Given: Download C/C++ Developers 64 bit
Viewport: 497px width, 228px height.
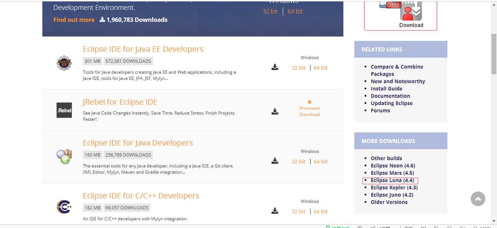Looking at the screenshot, I should pos(320,211).
